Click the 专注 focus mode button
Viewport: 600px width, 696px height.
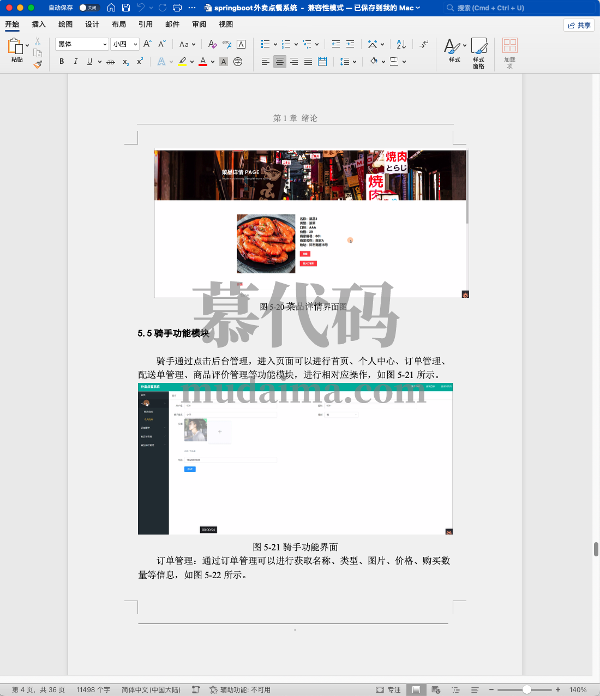click(x=388, y=690)
